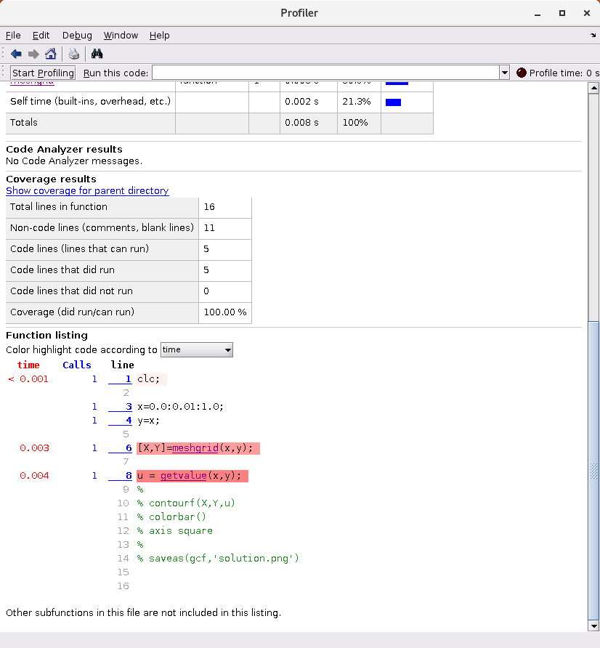
Task: Jump to line 4 link
Action: pos(121,421)
